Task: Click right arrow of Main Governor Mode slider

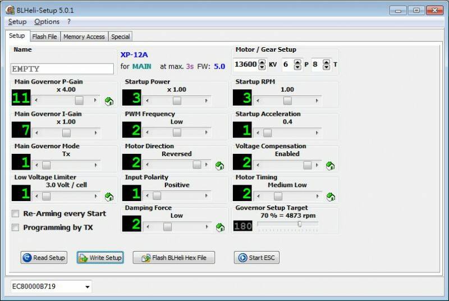Action: [95, 165]
